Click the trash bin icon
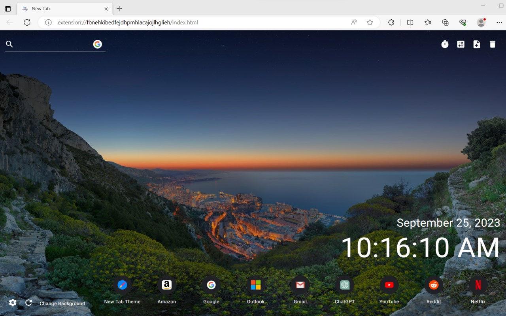The height and width of the screenshot is (316, 506). point(492,44)
